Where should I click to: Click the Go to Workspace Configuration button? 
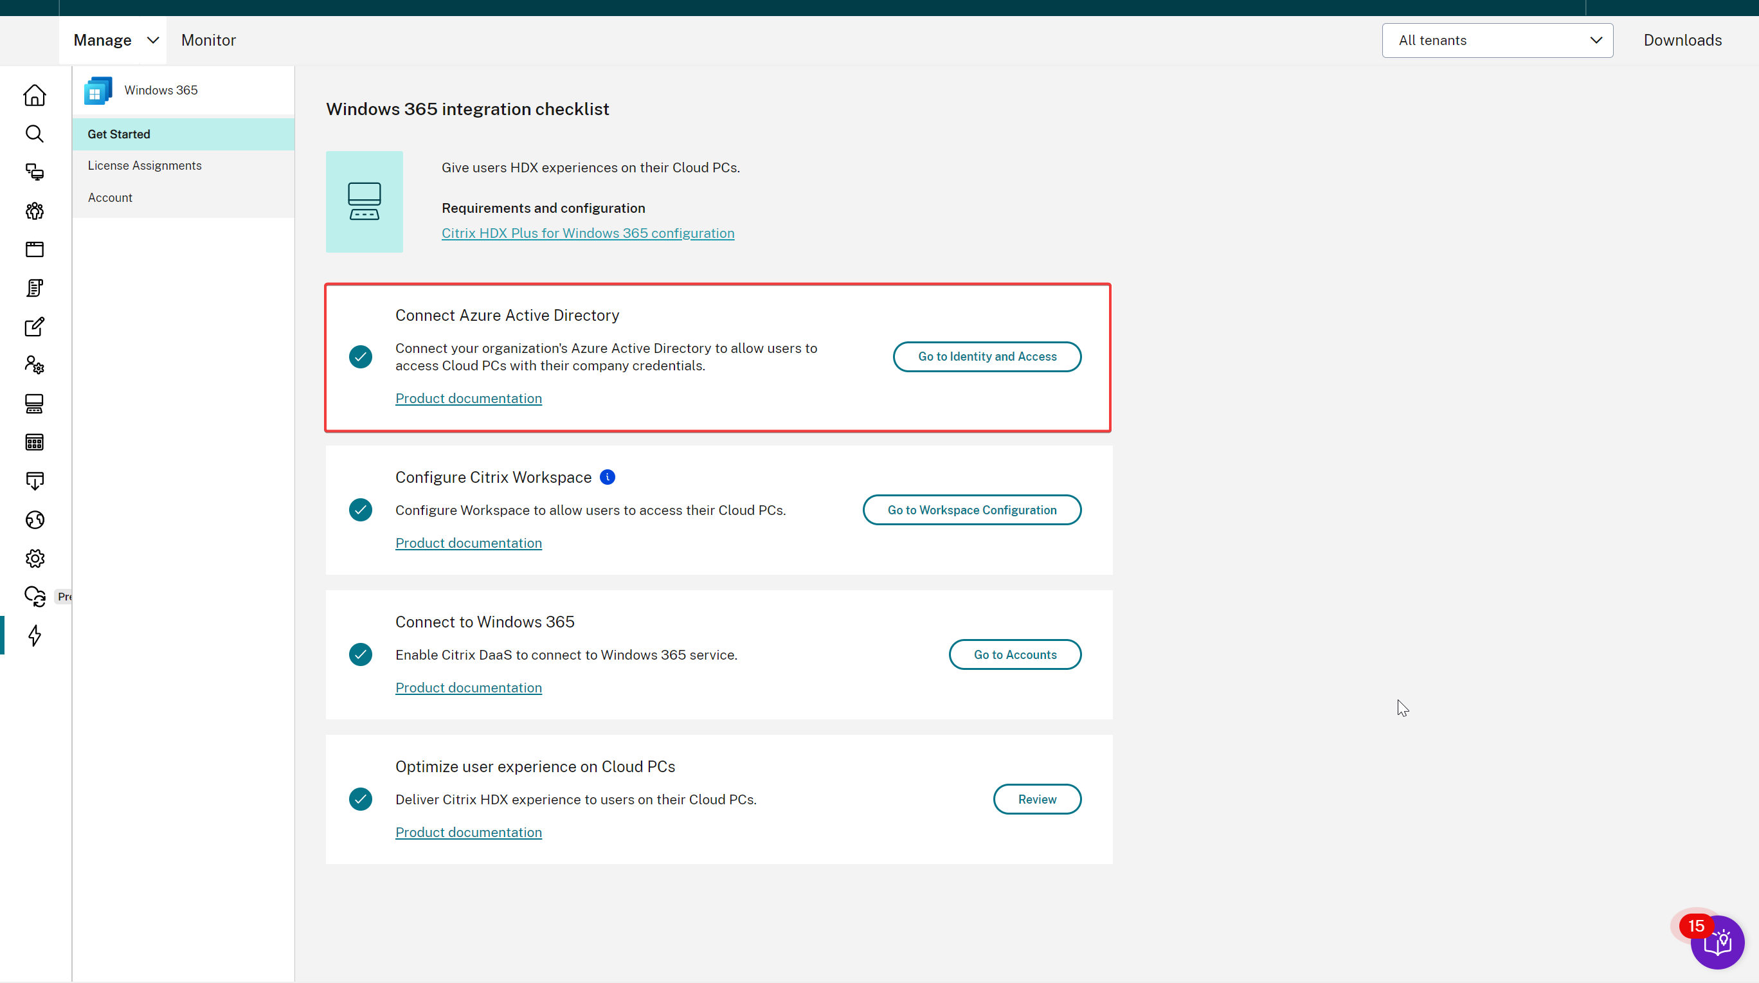tap(971, 509)
